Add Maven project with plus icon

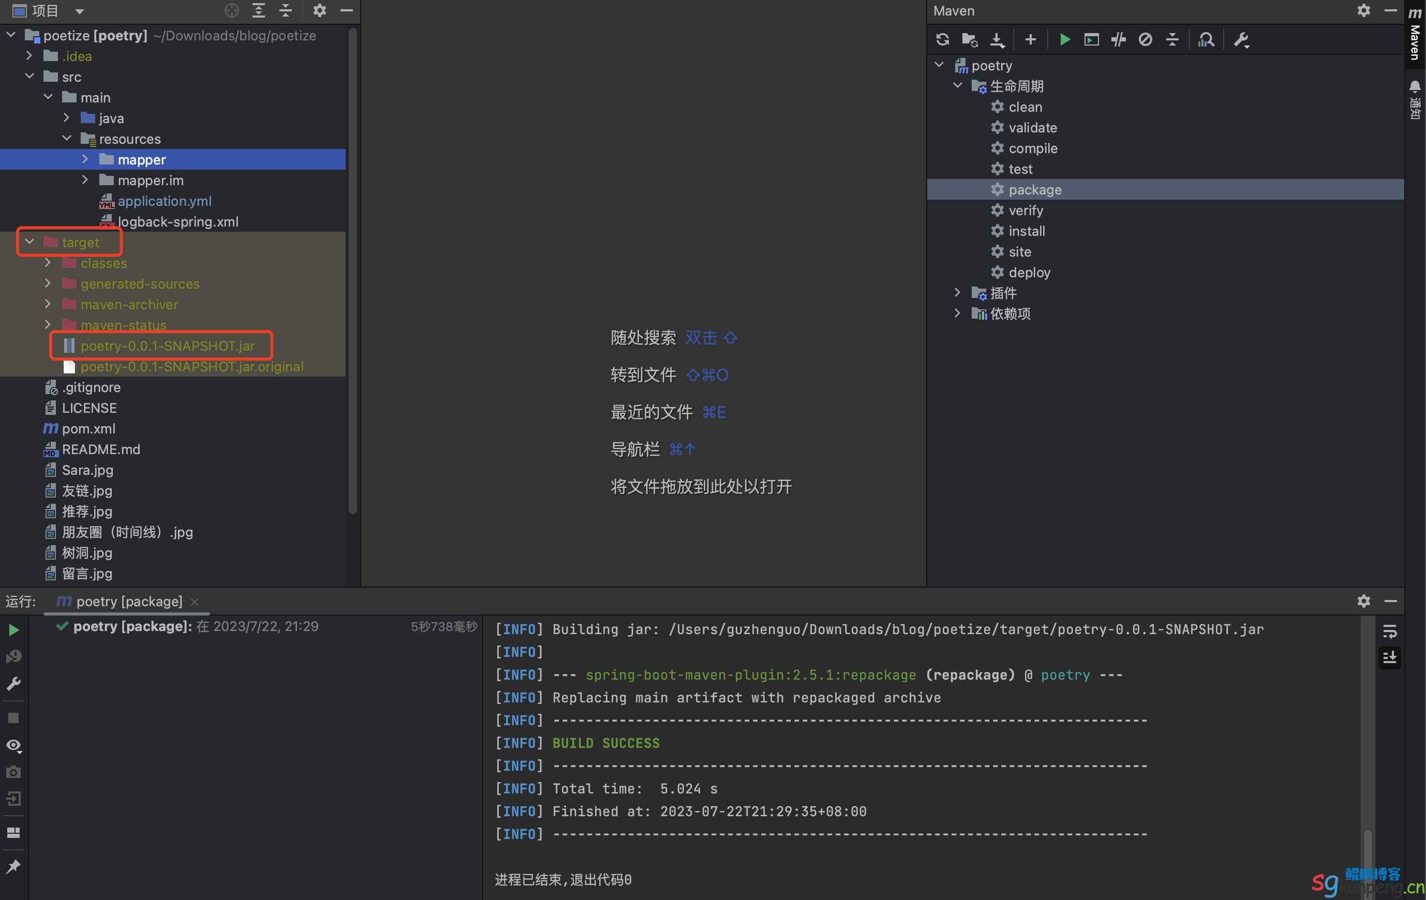(1030, 40)
